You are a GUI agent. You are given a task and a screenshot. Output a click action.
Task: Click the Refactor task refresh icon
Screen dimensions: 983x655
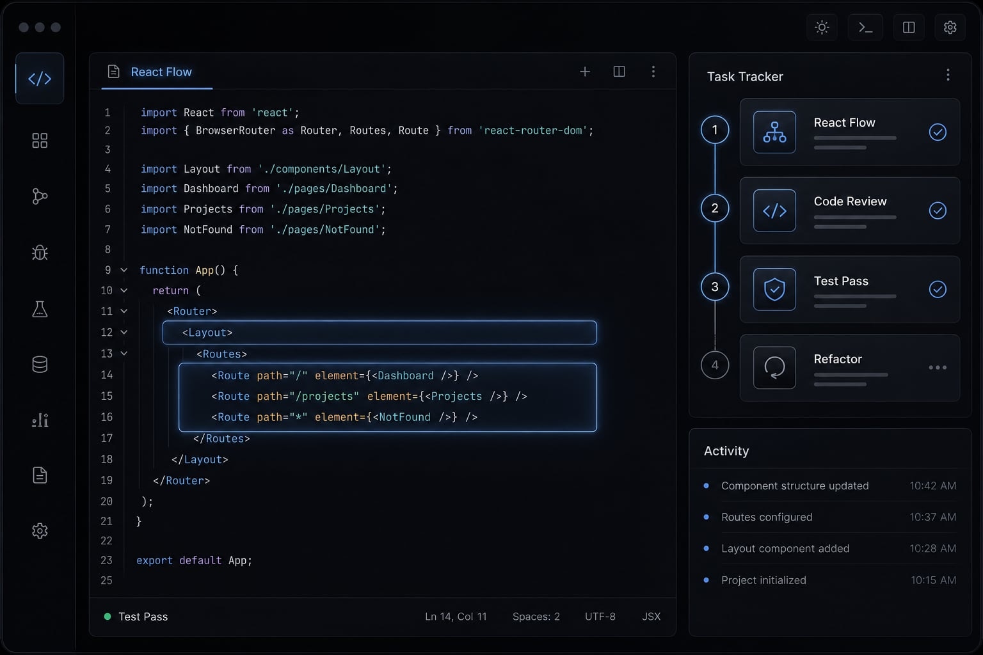coord(774,368)
